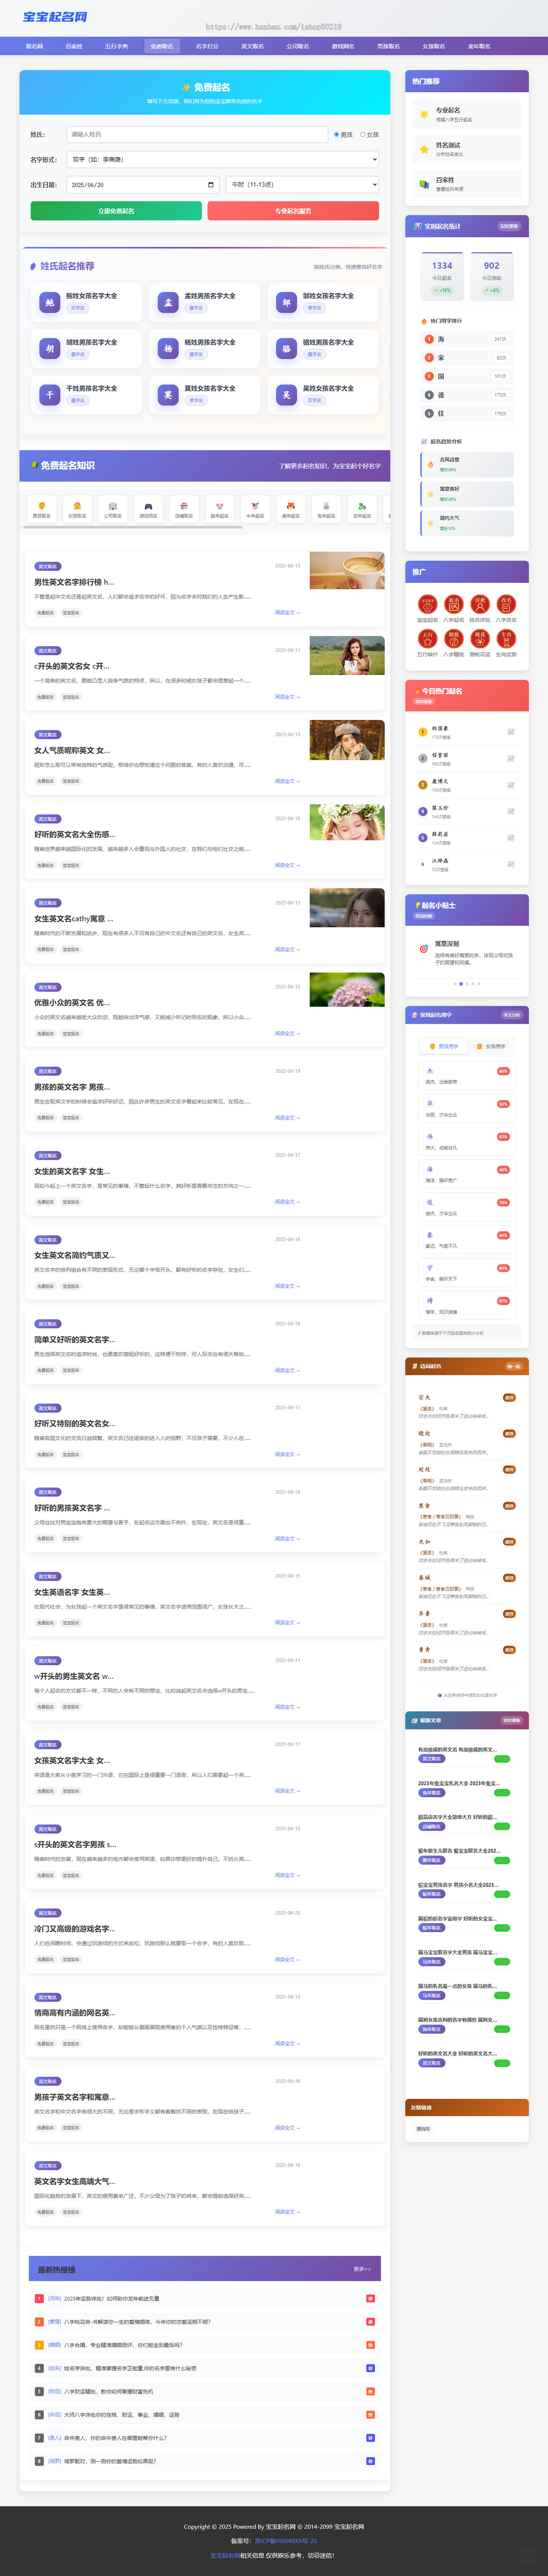The height and width of the screenshot is (2576, 548).
Task: Switch to the 龙年取名 navigation tab
Action: 478,46
